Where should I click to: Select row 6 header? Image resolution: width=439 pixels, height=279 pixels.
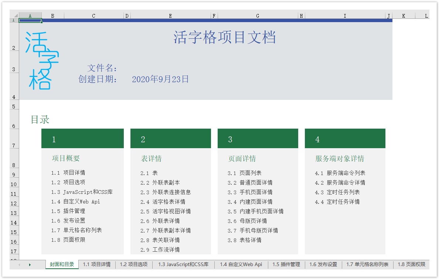[x=14, y=119]
